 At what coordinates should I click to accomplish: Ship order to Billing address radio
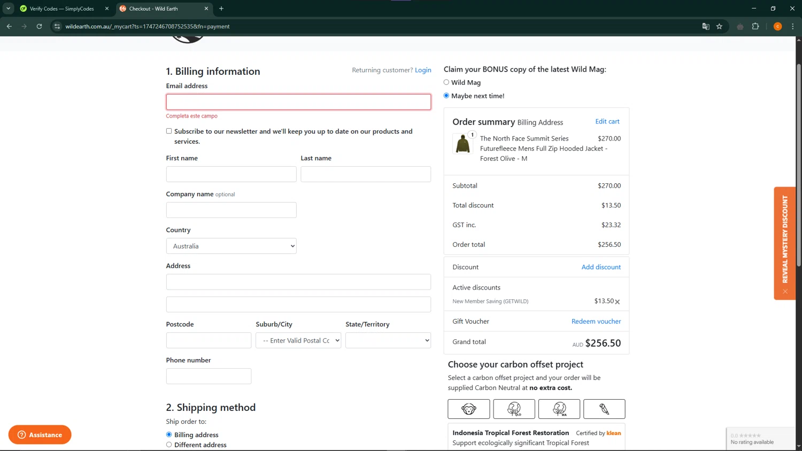[169, 434]
